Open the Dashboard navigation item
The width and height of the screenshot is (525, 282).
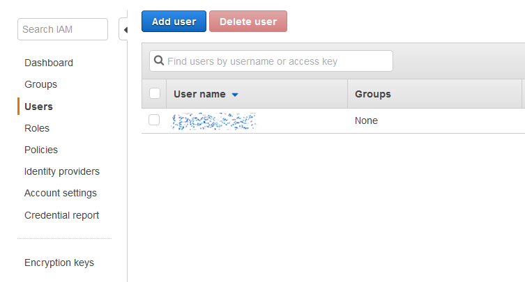coord(49,63)
